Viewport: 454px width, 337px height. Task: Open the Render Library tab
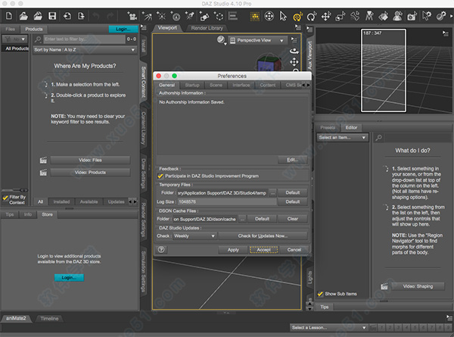(207, 28)
